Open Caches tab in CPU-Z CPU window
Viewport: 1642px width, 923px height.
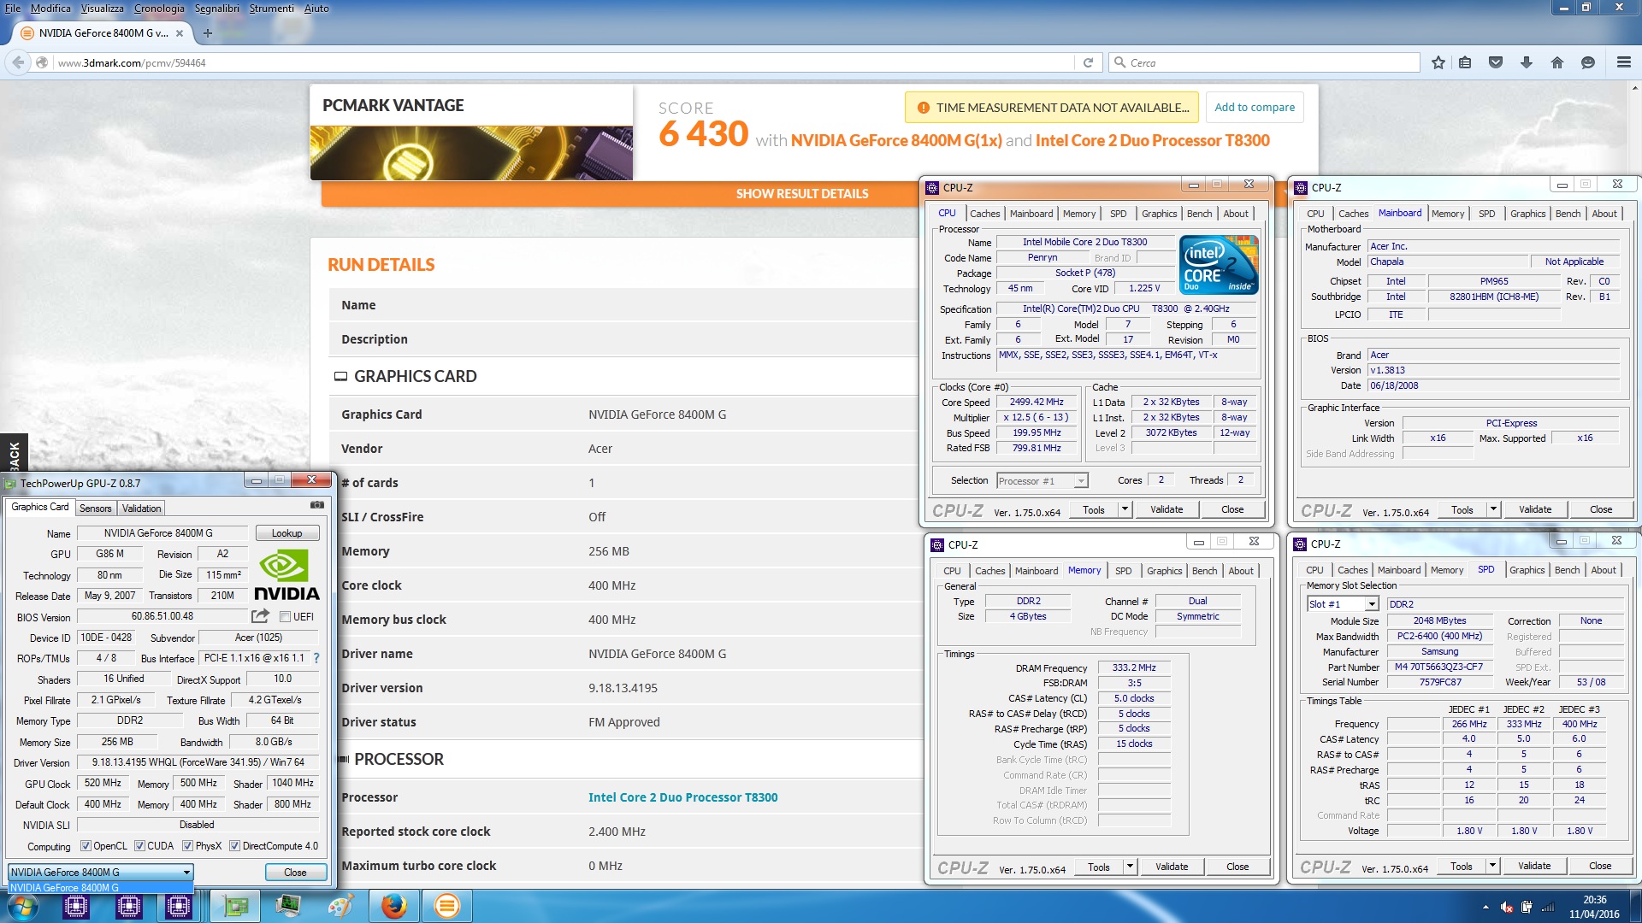tap(984, 214)
